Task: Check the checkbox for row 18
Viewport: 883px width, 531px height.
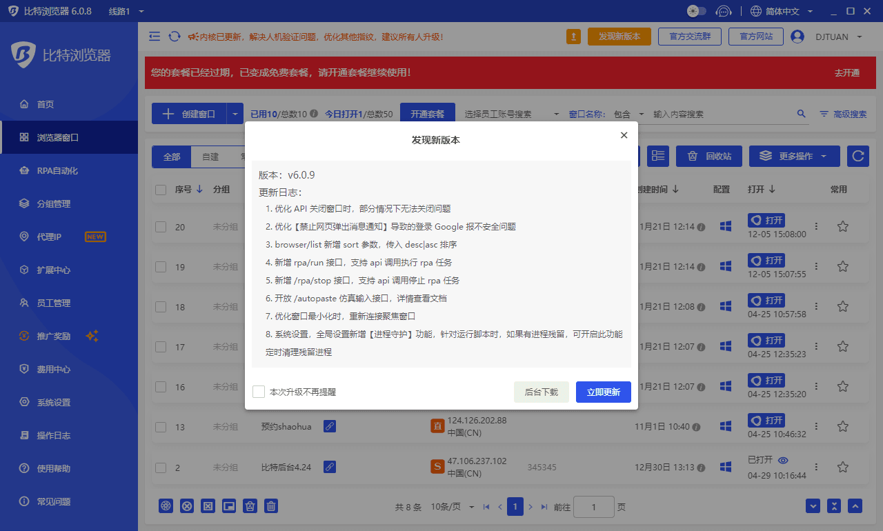Action: click(161, 307)
